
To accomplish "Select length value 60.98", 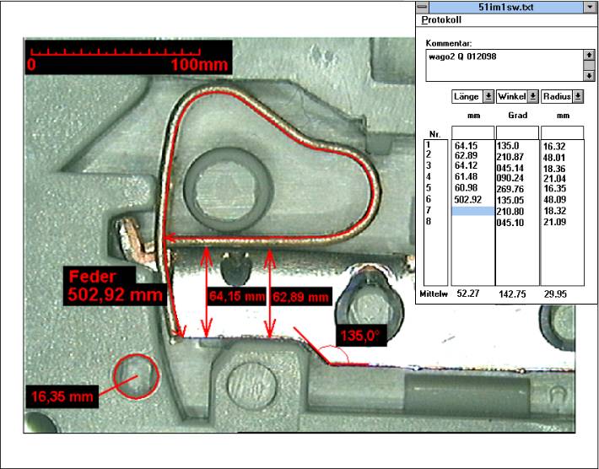I will point(466,188).
